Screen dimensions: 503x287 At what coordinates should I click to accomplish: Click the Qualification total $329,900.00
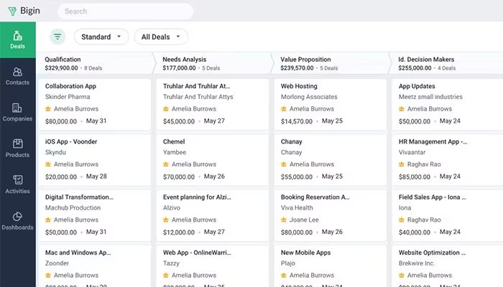click(x=61, y=68)
